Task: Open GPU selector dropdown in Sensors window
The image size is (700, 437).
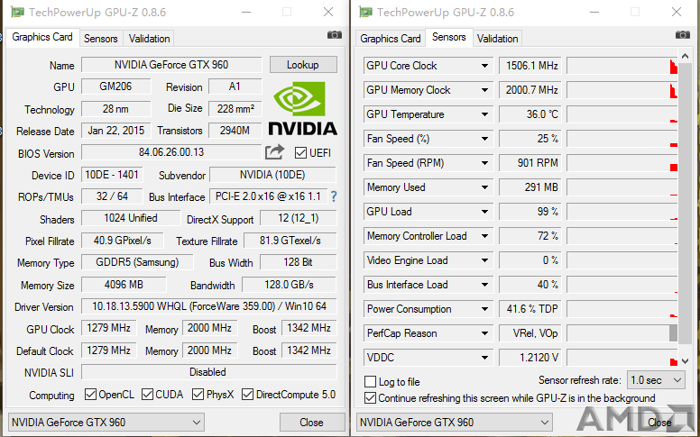Action: coord(455,422)
